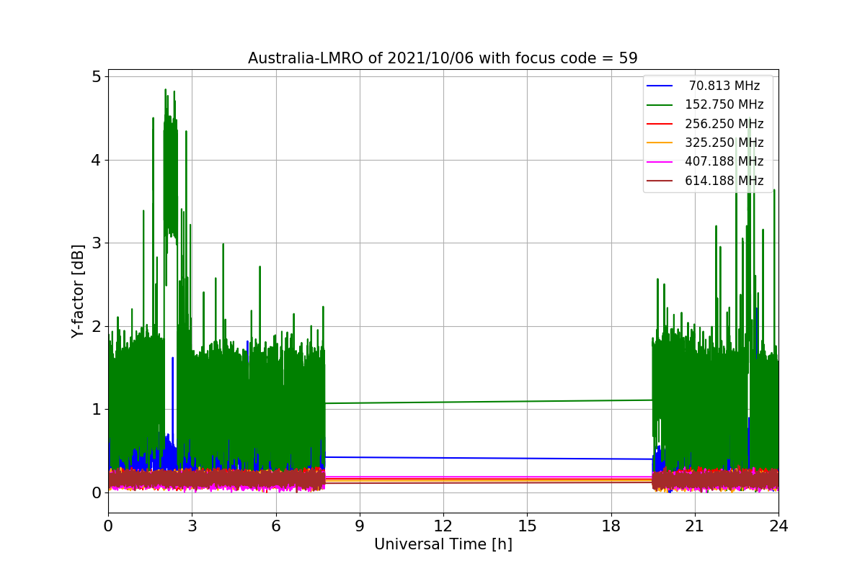
Task: Click x-axis tick label 12
Action: 443,526
